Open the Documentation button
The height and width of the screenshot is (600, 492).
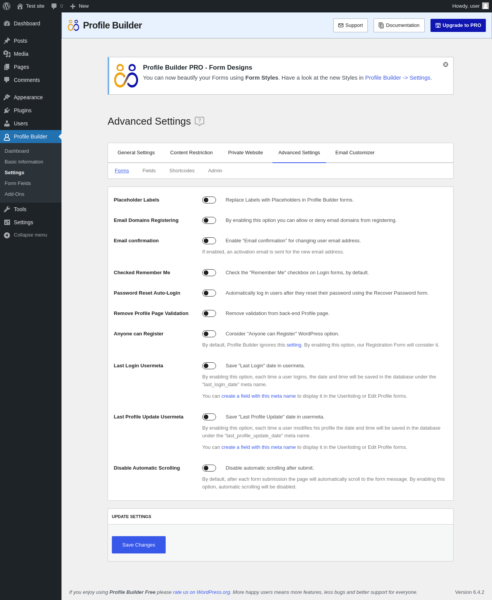click(x=399, y=25)
